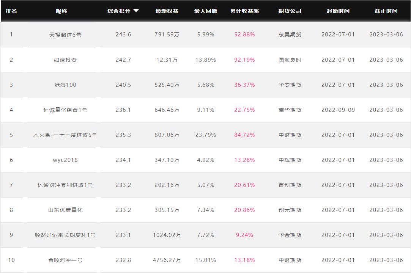Open nickname 恒诚量化组合1号
411x273 pixels.
coord(65,110)
